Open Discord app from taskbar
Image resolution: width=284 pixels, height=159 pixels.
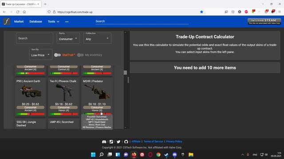[x=174, y=155]
